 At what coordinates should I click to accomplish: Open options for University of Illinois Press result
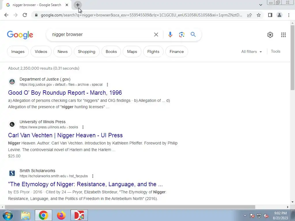(83, 127)
